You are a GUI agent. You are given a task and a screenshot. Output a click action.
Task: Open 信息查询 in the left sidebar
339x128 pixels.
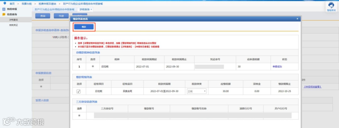point(12,14)
